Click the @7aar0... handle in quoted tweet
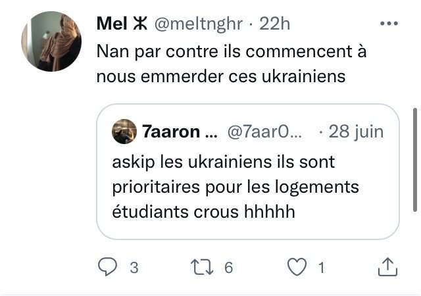Viewport: 421px width, 296px height. 264,132
